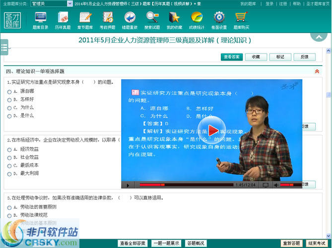Select option B 怎样好 for question 1

tap(9, 100)
